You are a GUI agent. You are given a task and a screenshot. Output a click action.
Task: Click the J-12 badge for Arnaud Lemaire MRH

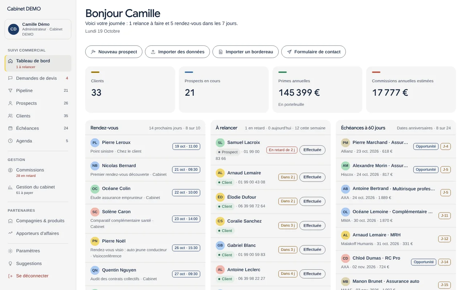(445, 239)
